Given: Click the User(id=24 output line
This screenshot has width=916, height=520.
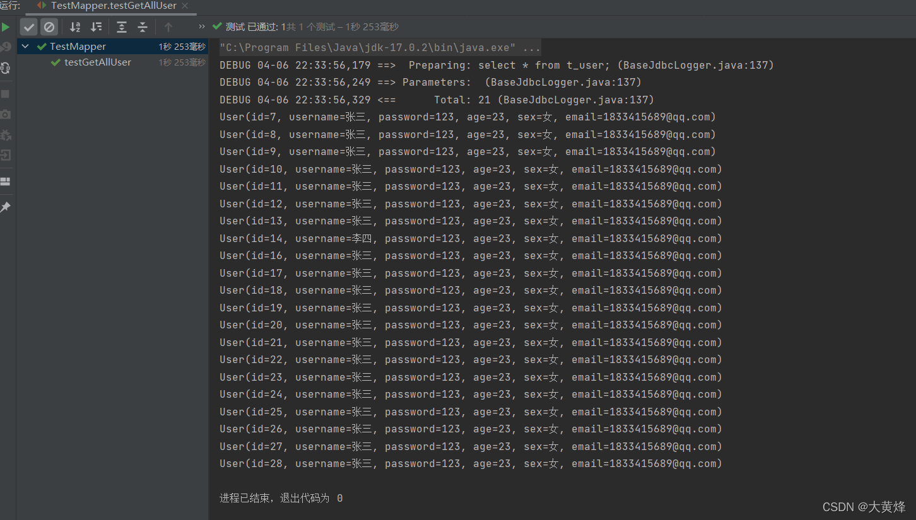Looking at the screenshot, I should 471,395.
